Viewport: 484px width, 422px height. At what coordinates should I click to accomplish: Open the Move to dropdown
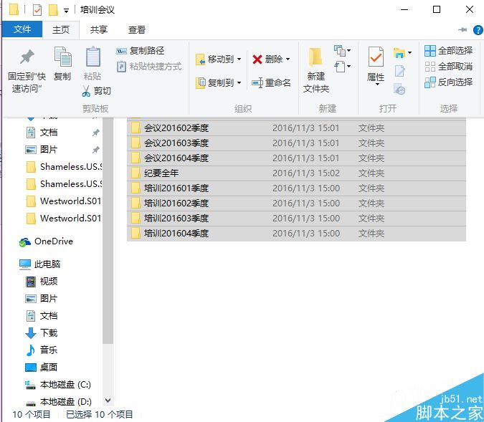218,59
